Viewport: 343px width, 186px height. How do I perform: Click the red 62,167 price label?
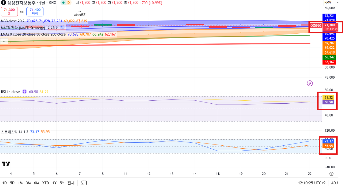pyautogui.click(x=330, y=62)
